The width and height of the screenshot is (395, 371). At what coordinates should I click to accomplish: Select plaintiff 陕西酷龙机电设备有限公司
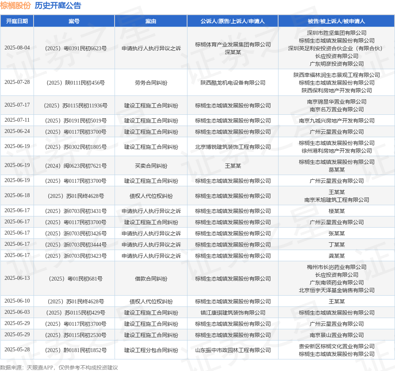point(233,83)
